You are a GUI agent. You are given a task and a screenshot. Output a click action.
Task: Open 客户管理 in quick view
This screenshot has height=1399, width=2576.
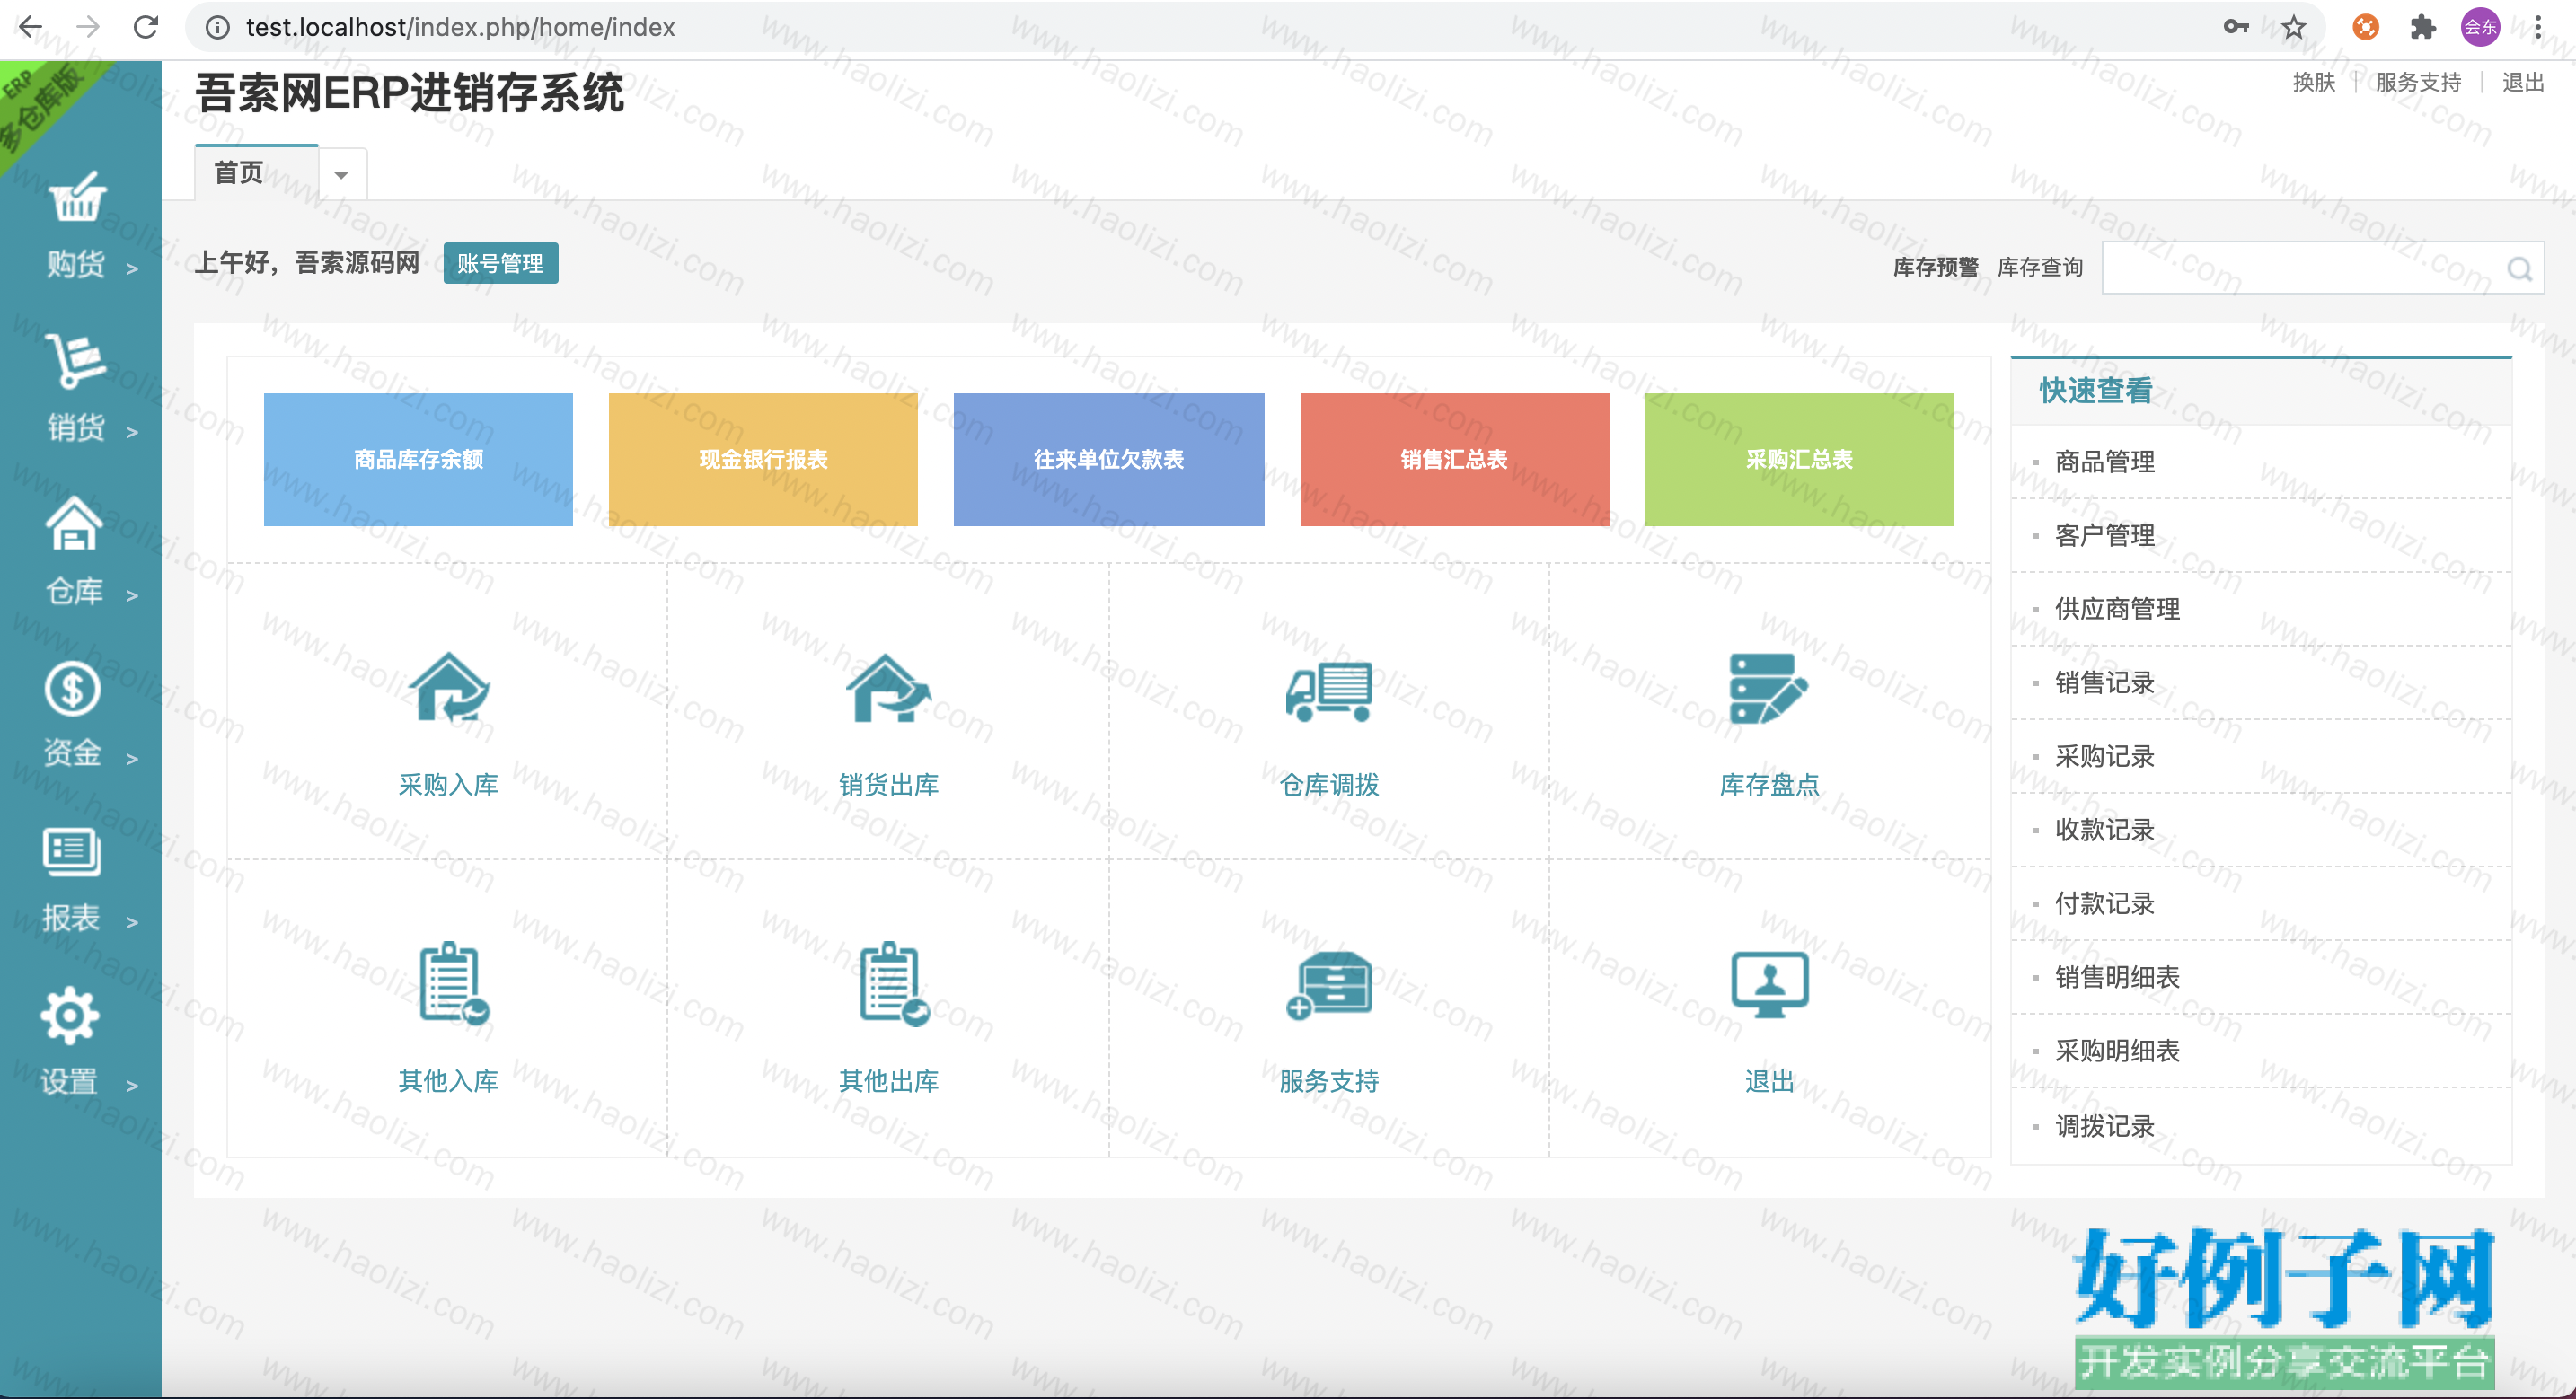tap(2104, 536)
